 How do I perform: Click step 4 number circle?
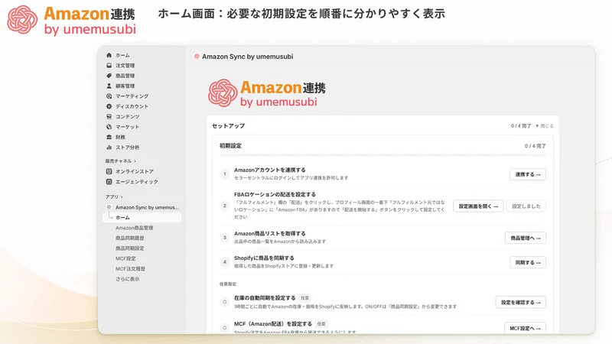pos(224,261)
